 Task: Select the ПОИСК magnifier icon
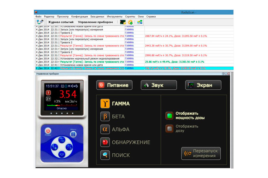point(105,155)
